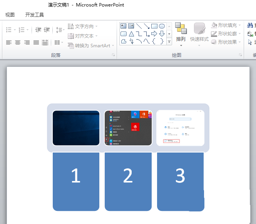The width and height of the screenshot is (256, 224).
Task: Open the bullet list dropdown arrow
Action: point(15,30)
